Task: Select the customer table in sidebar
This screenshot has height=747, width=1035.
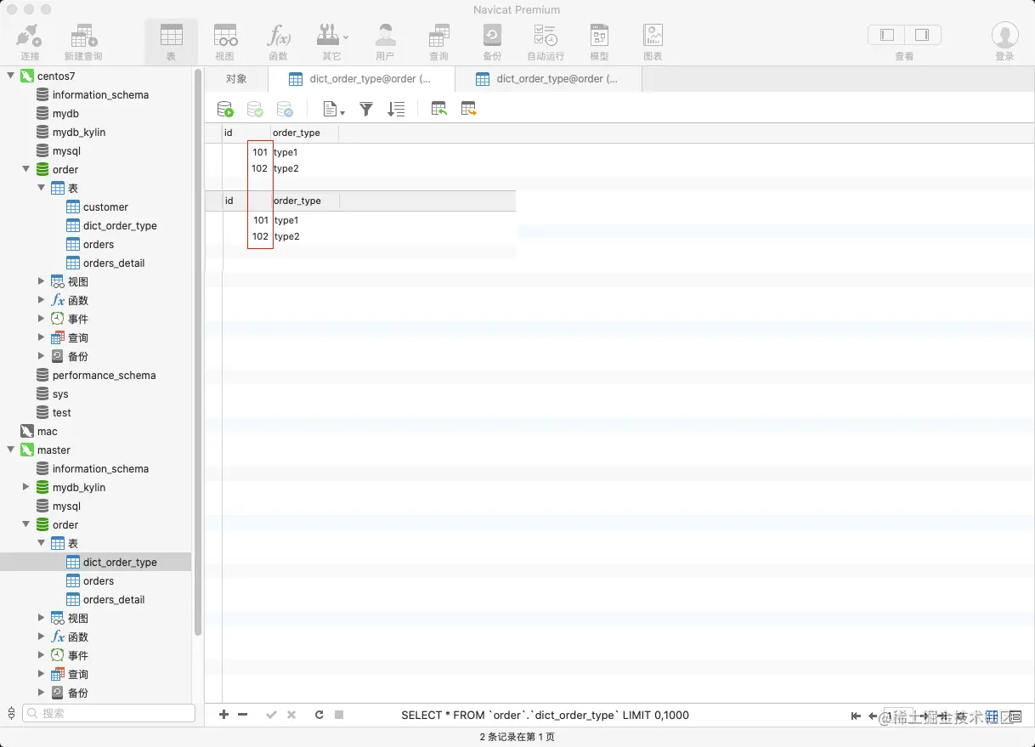Action: click(x=105, y=207)
